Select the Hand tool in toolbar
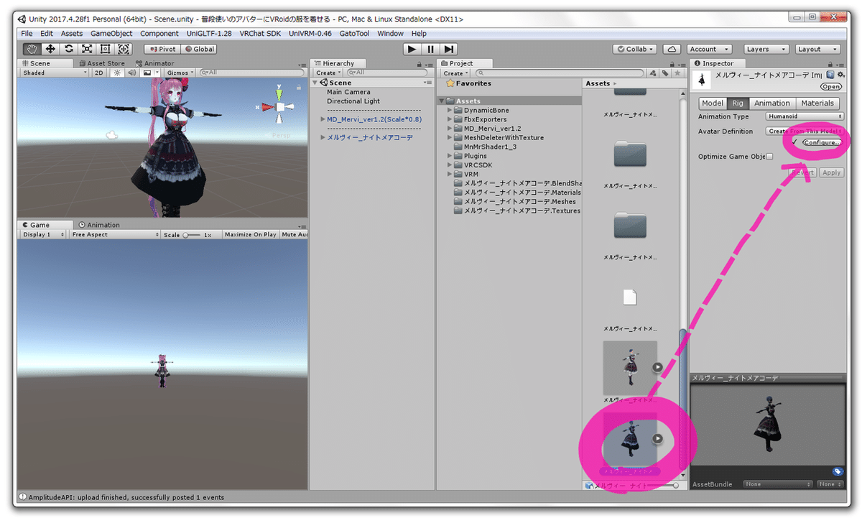The height and width of the screenshot is (518, 862). (32, 49)
